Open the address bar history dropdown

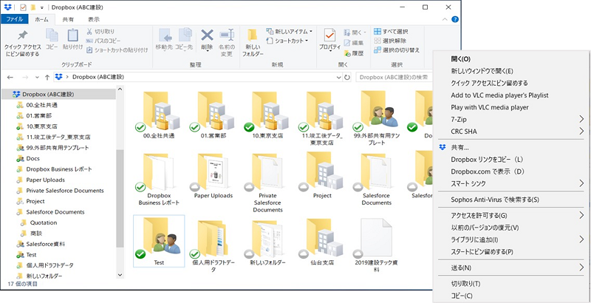tap(338, 78)
